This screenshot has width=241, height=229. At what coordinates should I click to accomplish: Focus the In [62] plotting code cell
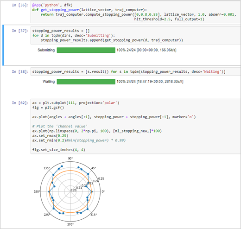pyautogui.click(x=136, y=126)
